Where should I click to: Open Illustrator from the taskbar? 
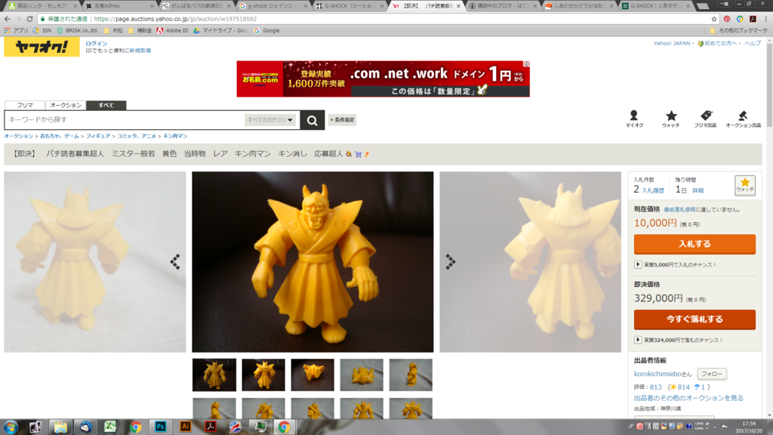[186, 427]
